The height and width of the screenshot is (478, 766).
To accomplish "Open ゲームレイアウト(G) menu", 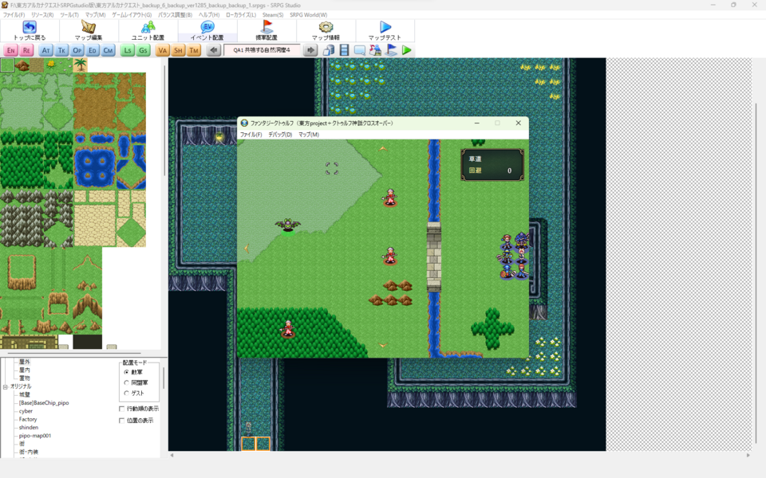I will coord(132,14).
